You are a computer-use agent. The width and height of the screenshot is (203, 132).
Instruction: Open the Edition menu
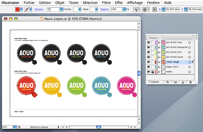[x=45, y=3]
